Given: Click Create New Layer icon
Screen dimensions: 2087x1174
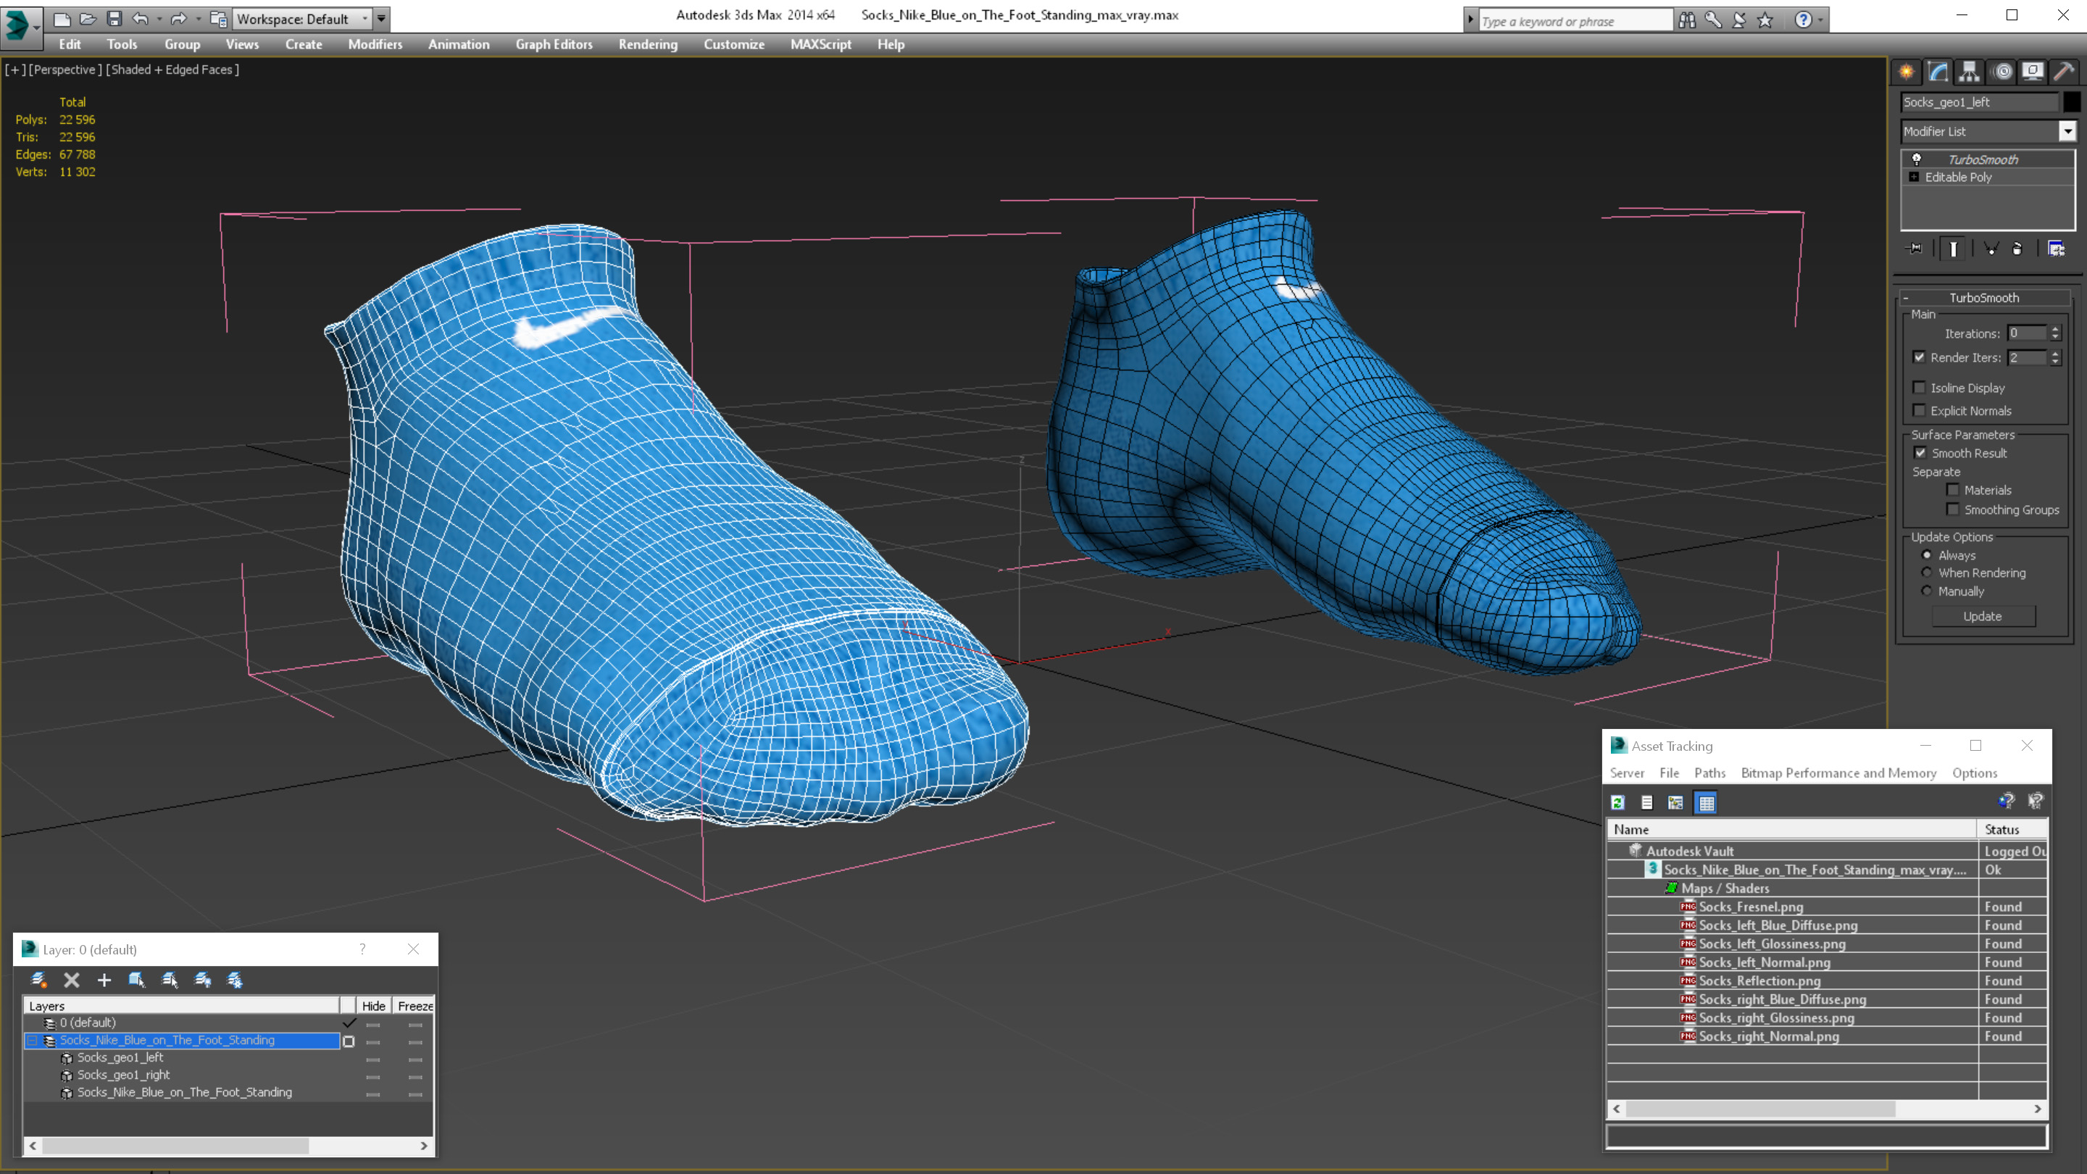Looking at the screenshot, I should pyautogui.click(x=38, y=981).
